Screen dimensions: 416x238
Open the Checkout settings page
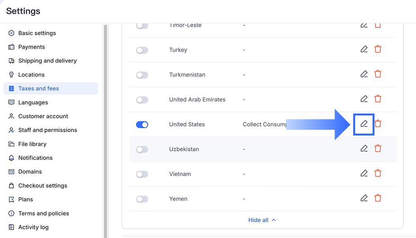coord(43,186)
